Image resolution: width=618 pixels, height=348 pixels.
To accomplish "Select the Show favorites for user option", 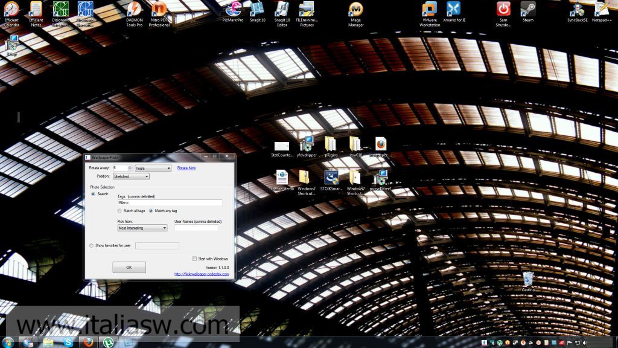I will tap(92, 246).
